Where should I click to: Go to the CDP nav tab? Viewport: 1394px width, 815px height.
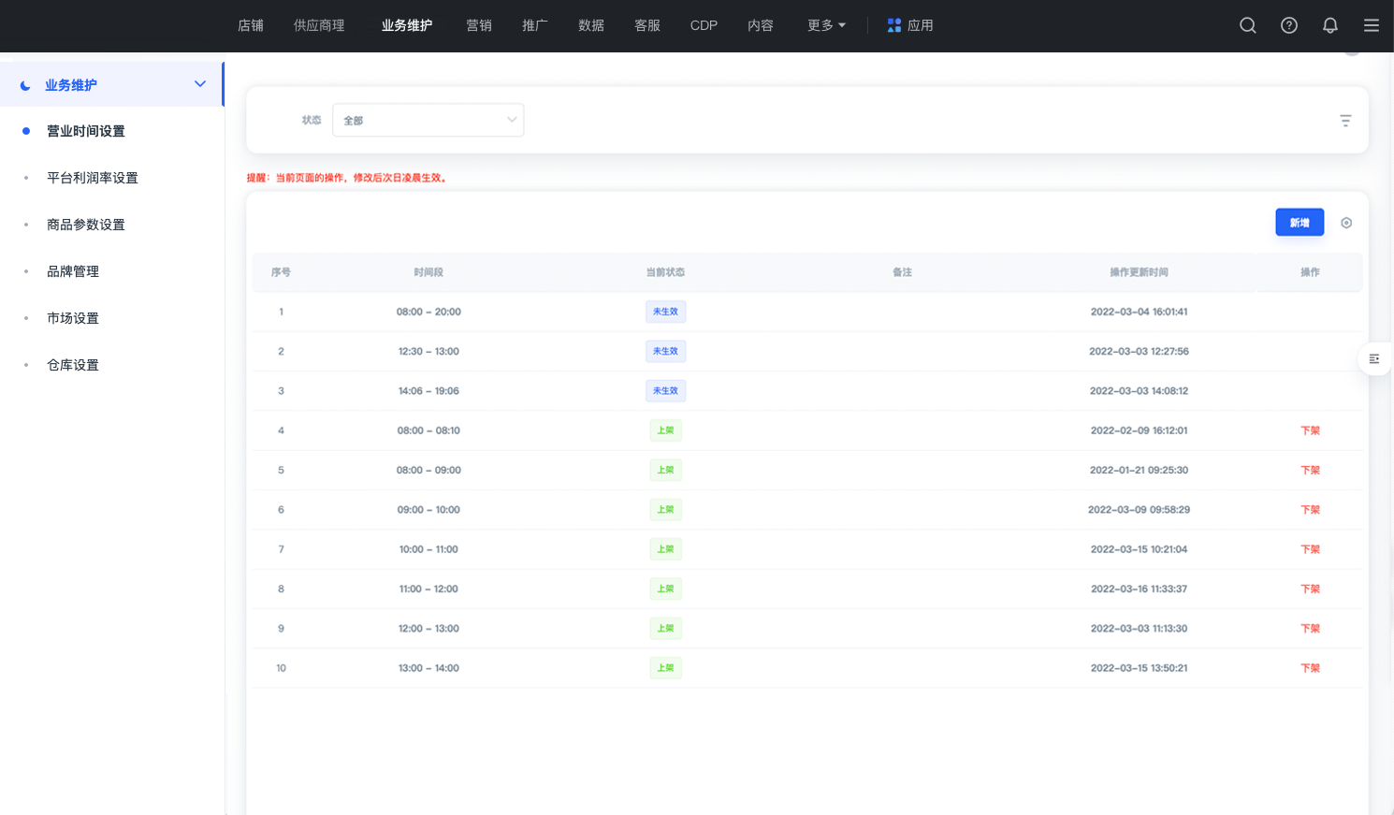[x=704, y=25]
